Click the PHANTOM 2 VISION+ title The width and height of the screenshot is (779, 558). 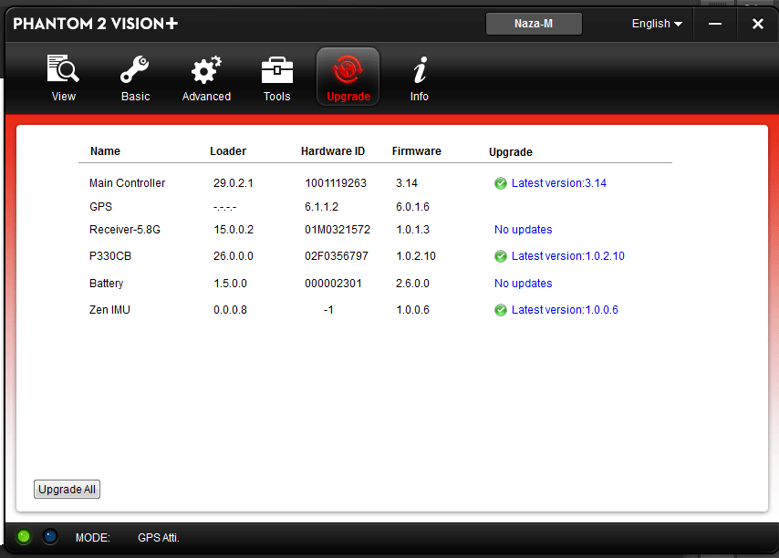click(96, 24)
